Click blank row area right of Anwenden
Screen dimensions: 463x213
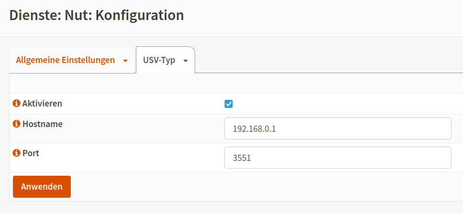tap(266, 187)
